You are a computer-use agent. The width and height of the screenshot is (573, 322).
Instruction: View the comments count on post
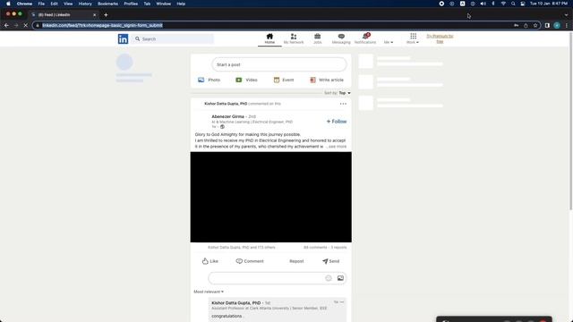coord(315,247)
